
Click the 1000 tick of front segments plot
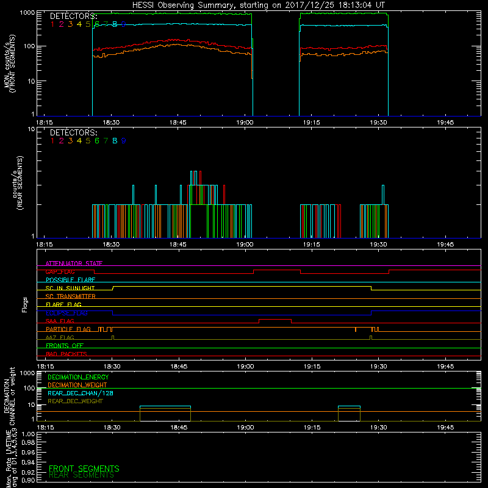tap(27, 13)
